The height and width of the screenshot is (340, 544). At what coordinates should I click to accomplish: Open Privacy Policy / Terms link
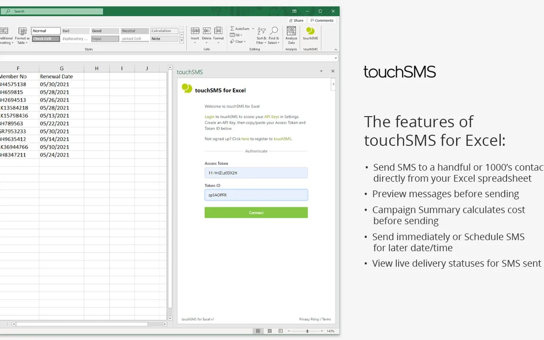coord(315,319)
